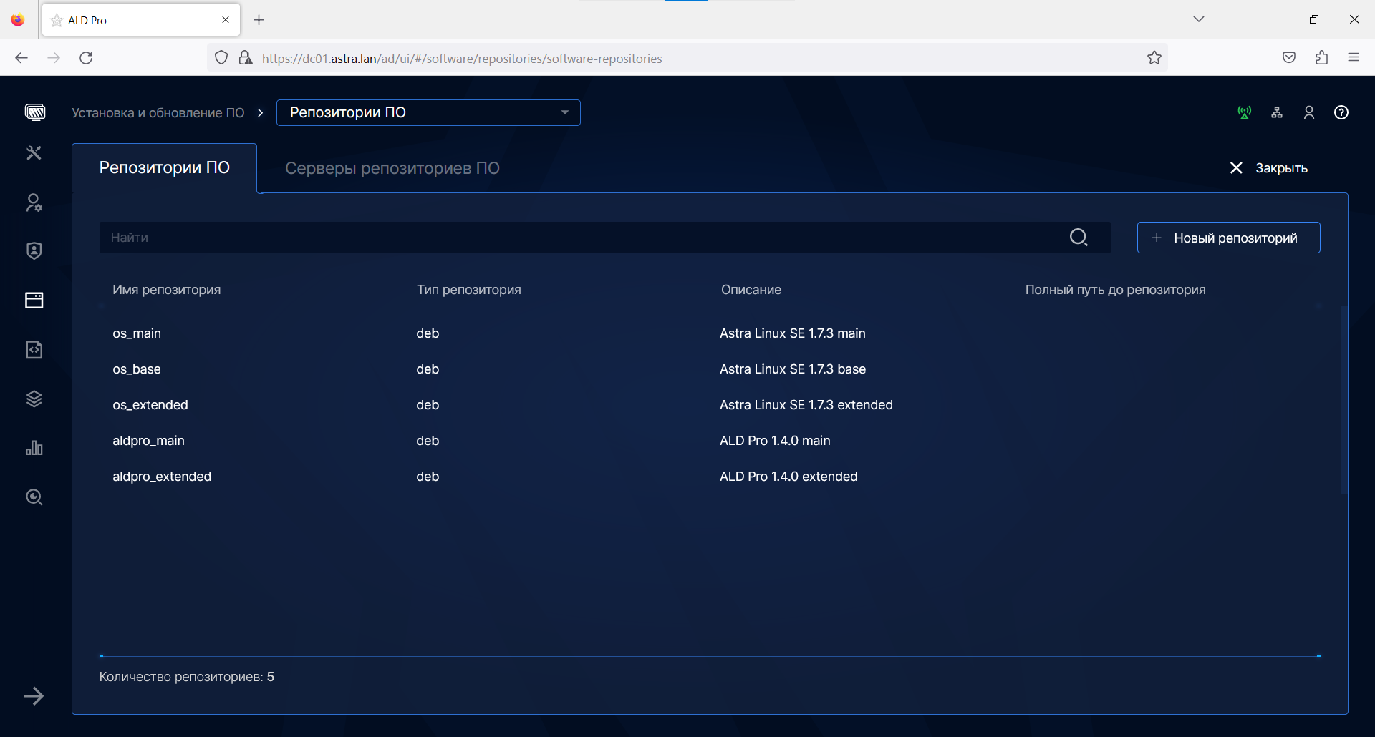Click the padlock site security icon
This screenshot has width=1375, height=737.
point(246,58)
